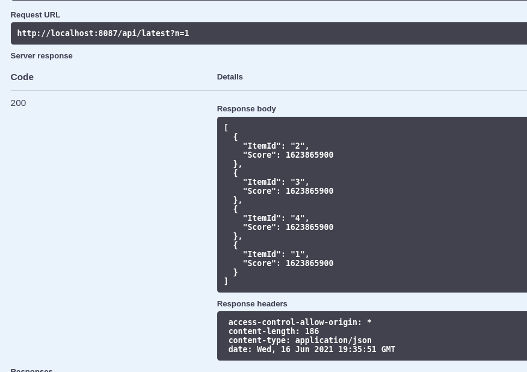Select the access-control-allow-origin header
This screenshot has width=527, height=372.
[x=294, y=322]
